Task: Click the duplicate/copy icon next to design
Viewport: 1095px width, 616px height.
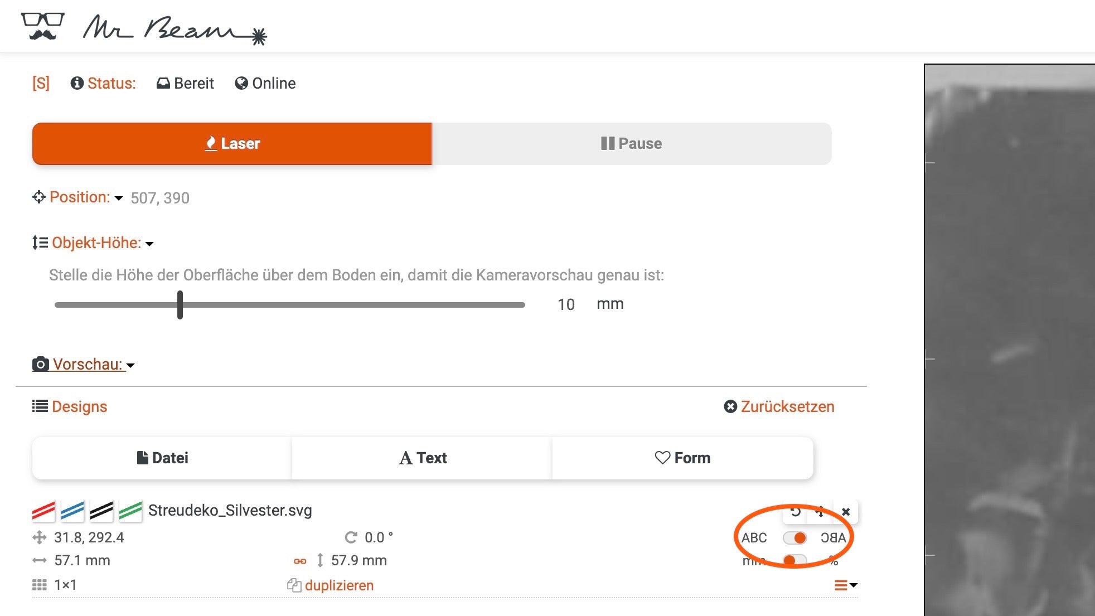Action: (293, 584)
